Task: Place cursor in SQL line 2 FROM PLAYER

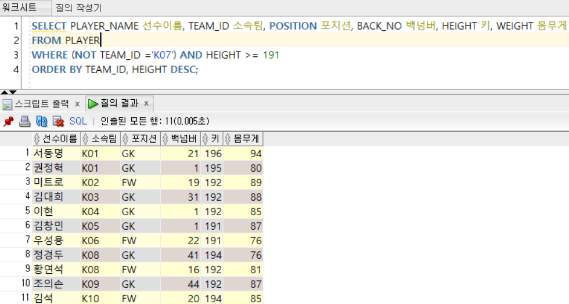Action: [66, 40]
